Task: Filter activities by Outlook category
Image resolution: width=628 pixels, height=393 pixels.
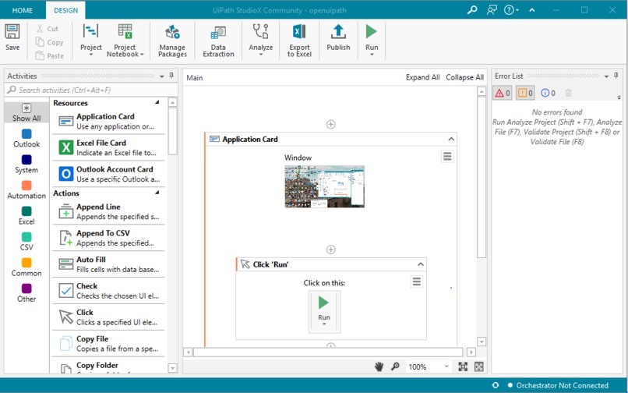Action: click(26, 138)
